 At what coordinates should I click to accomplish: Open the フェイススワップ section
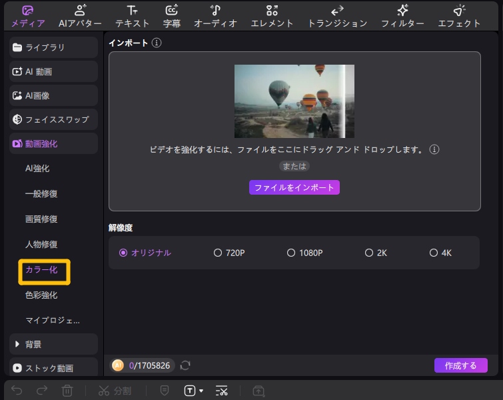(54, 119)
